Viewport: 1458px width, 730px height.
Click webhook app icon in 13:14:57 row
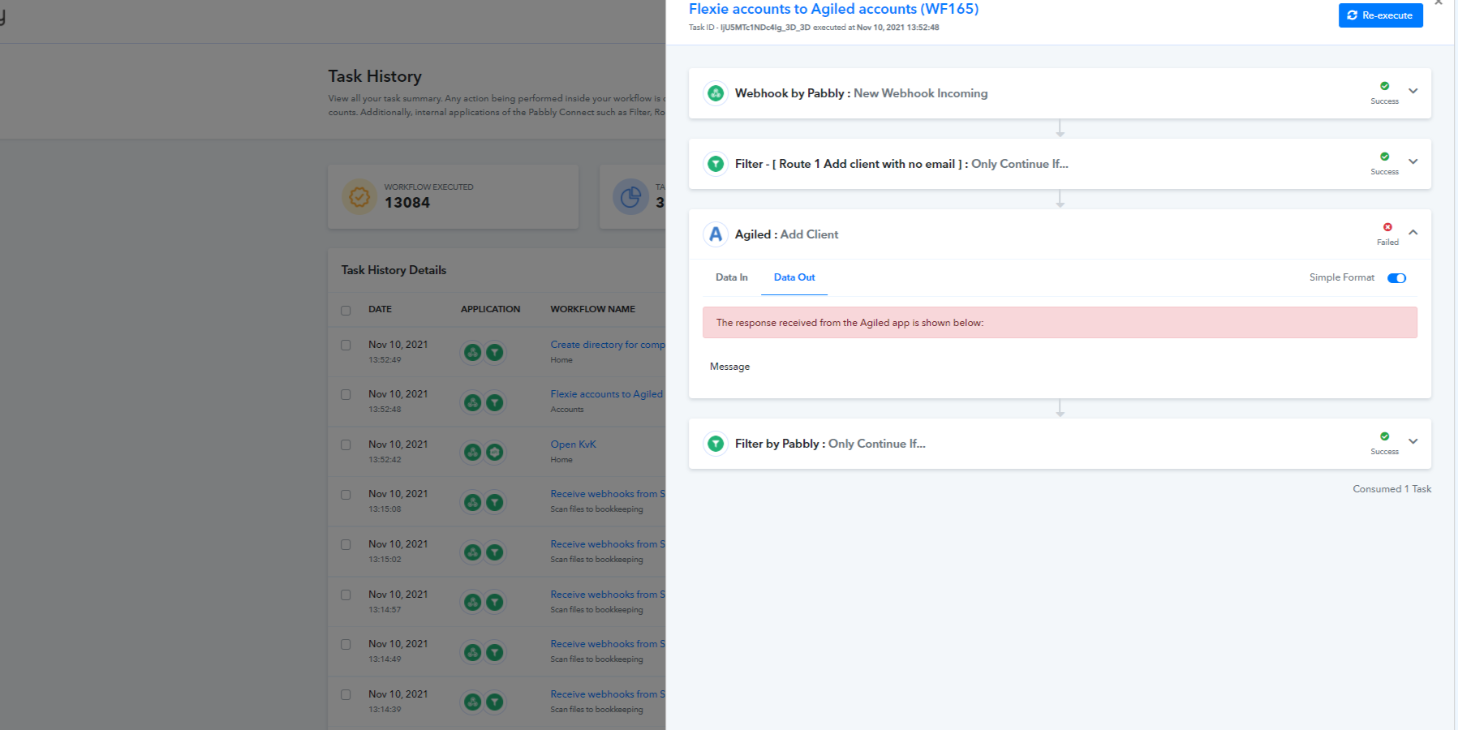(x=473, y=603)
